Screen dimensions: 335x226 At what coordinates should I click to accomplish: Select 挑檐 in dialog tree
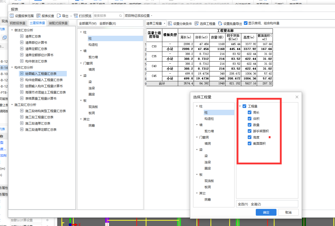tap(208, 200)
